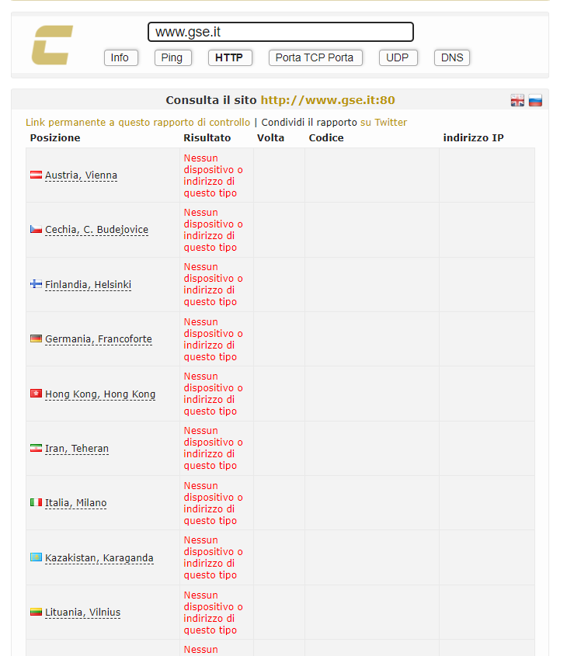Select the UDP check tab
This screenshot has width=581, height=656.
(x=398, y=57)
